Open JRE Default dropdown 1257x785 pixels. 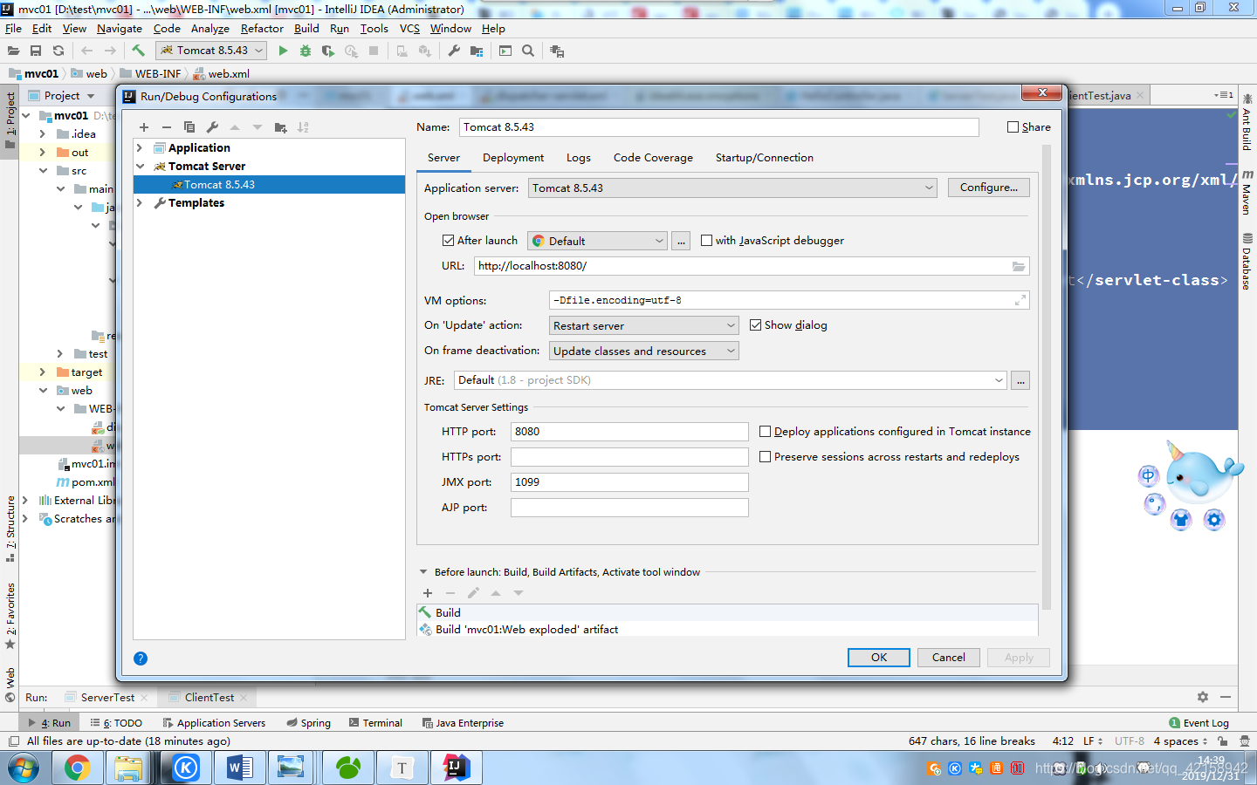click(731, 380)
